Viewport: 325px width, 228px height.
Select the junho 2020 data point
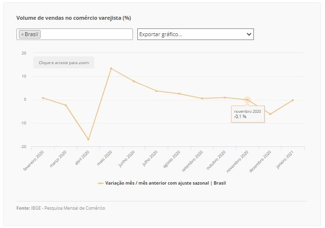(x=134, y=81)
